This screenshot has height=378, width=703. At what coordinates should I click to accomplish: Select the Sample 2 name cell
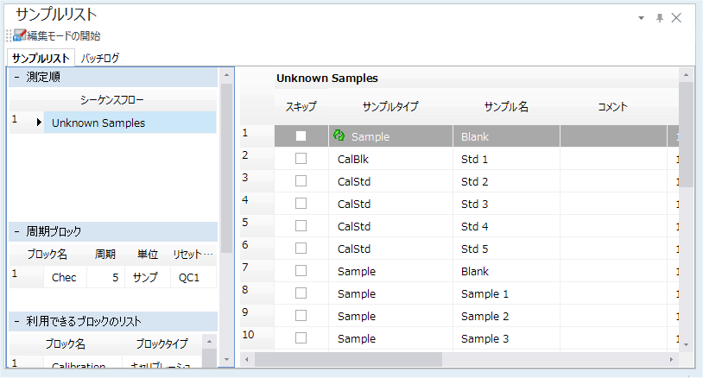[506, 316]
